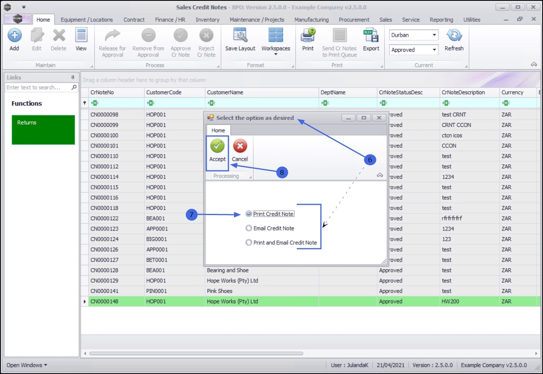Click Remove from Approval icon
The height and width of the screenshot is (374, 543).
(x=149, y=36)
